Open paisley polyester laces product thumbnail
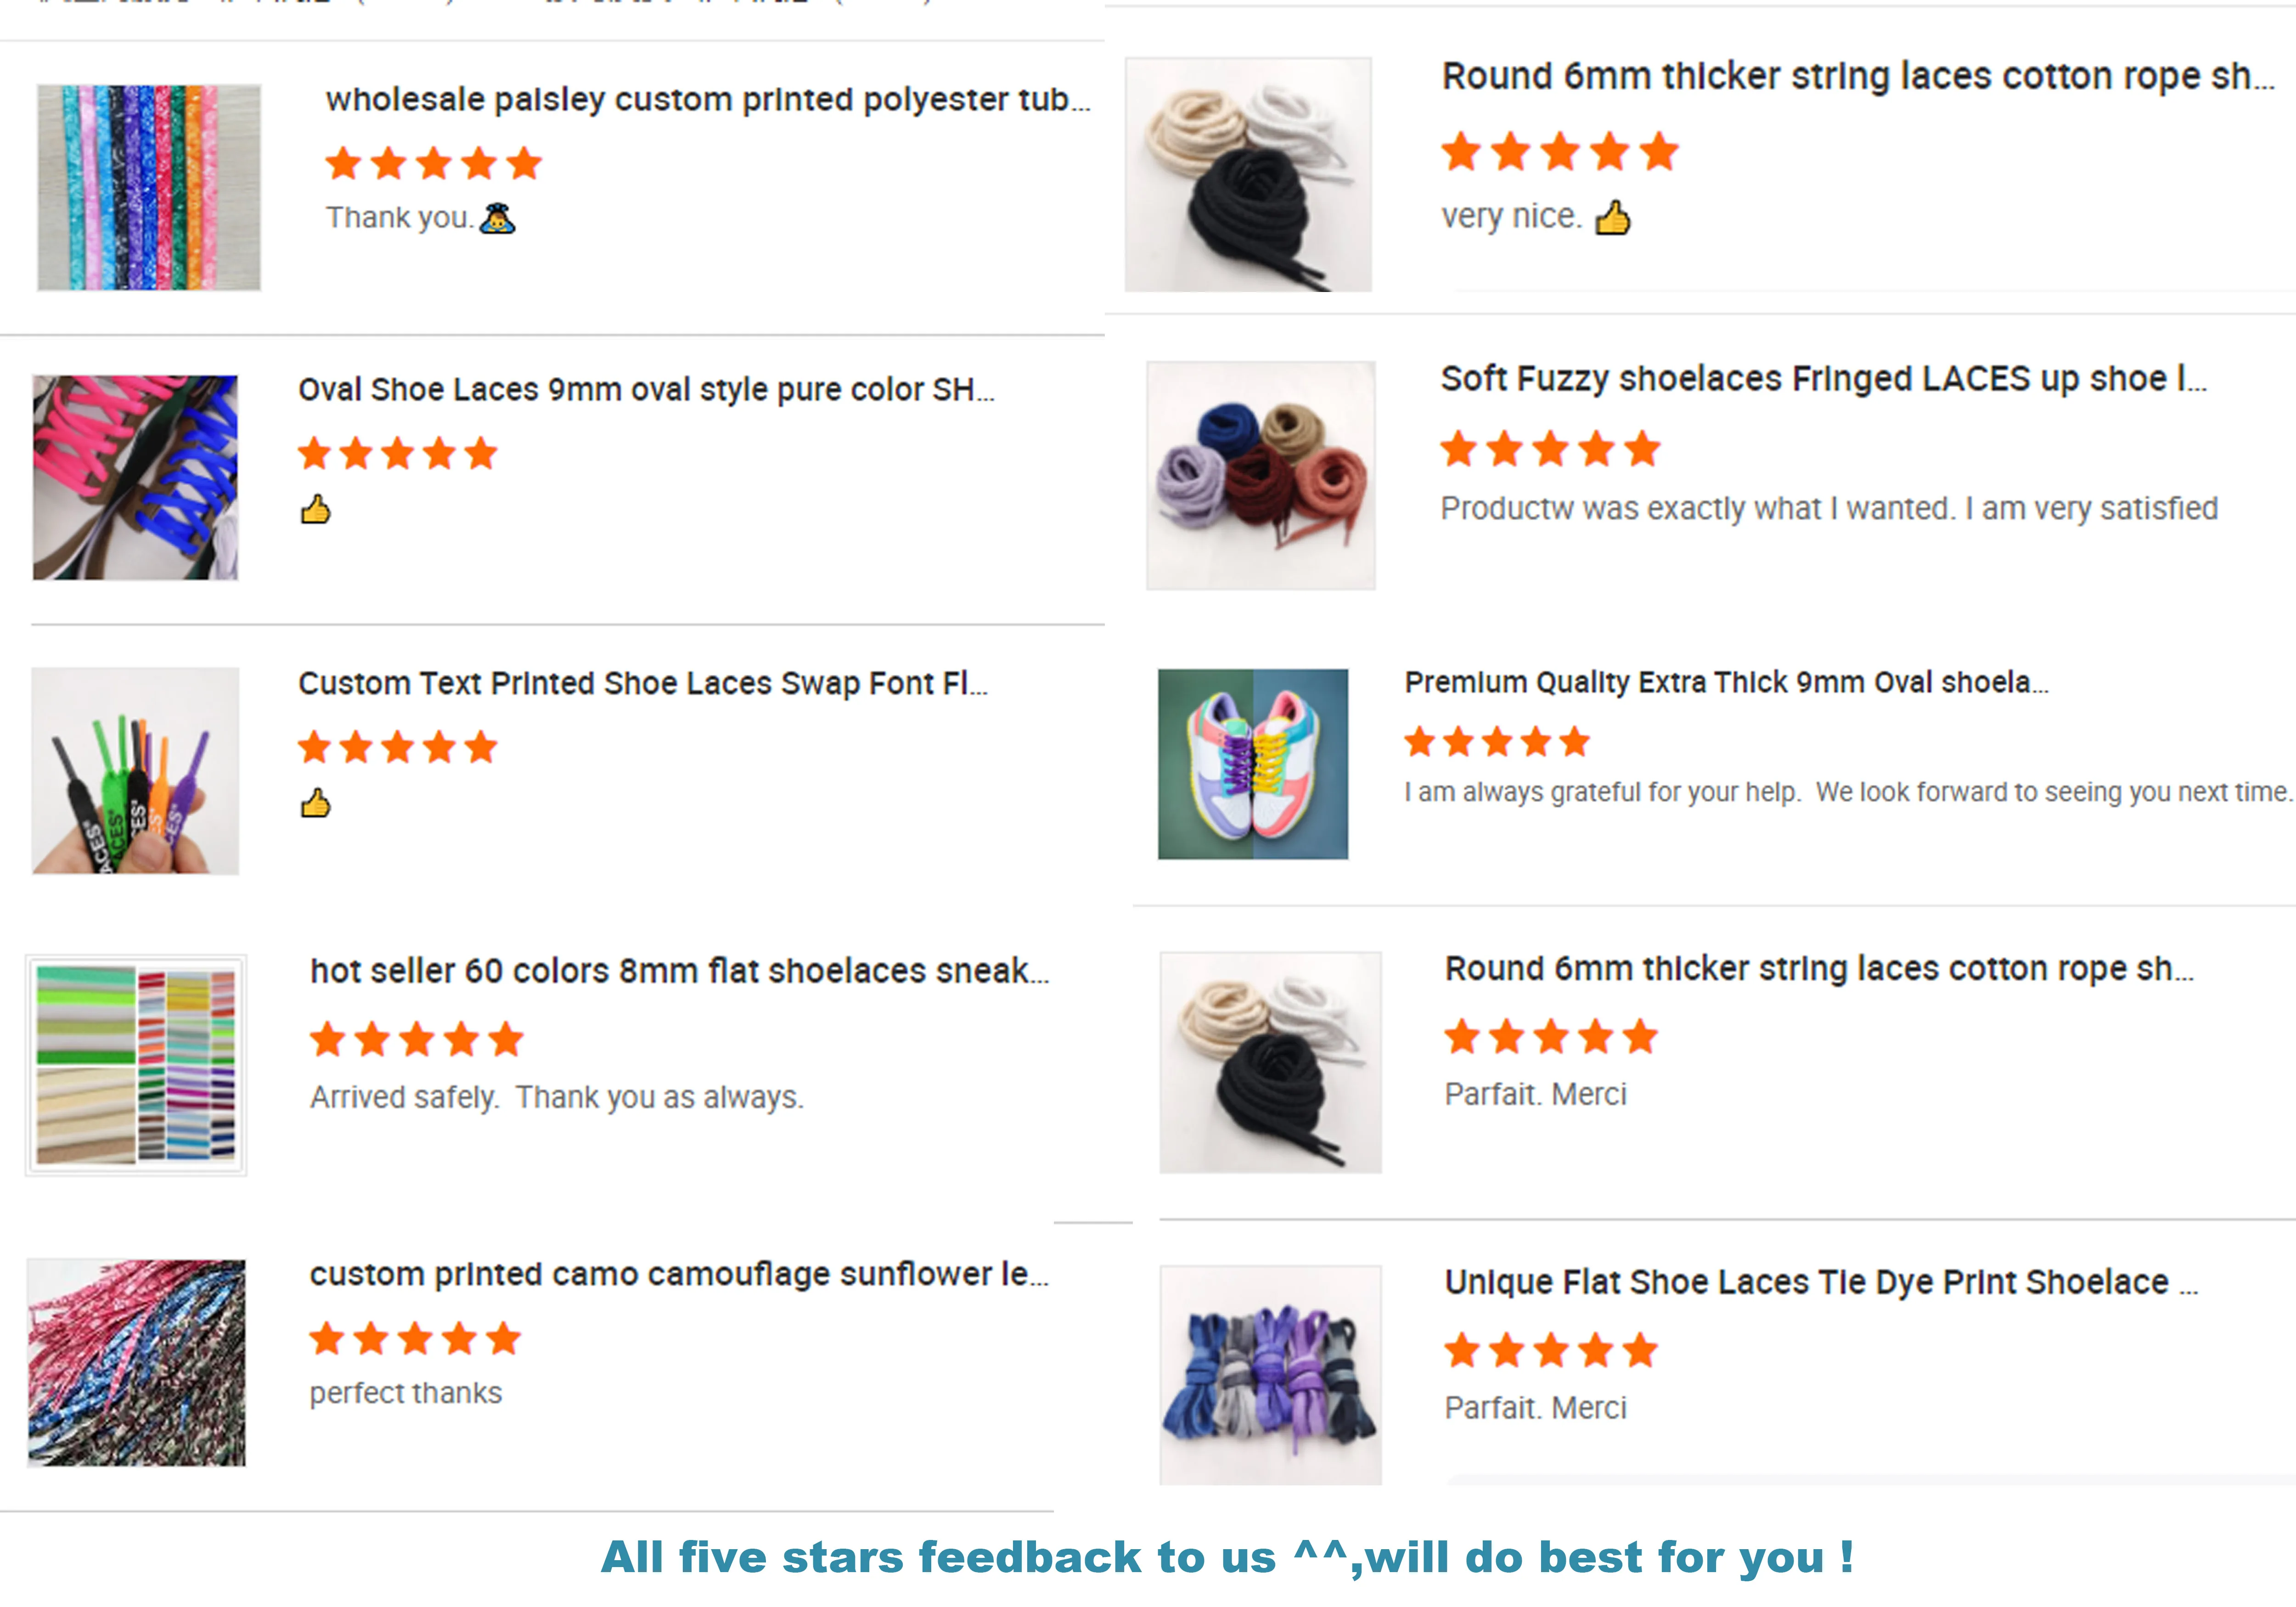Image resolution: width=2296 pixels, height=1607 pixels. [x=149, y=187]
